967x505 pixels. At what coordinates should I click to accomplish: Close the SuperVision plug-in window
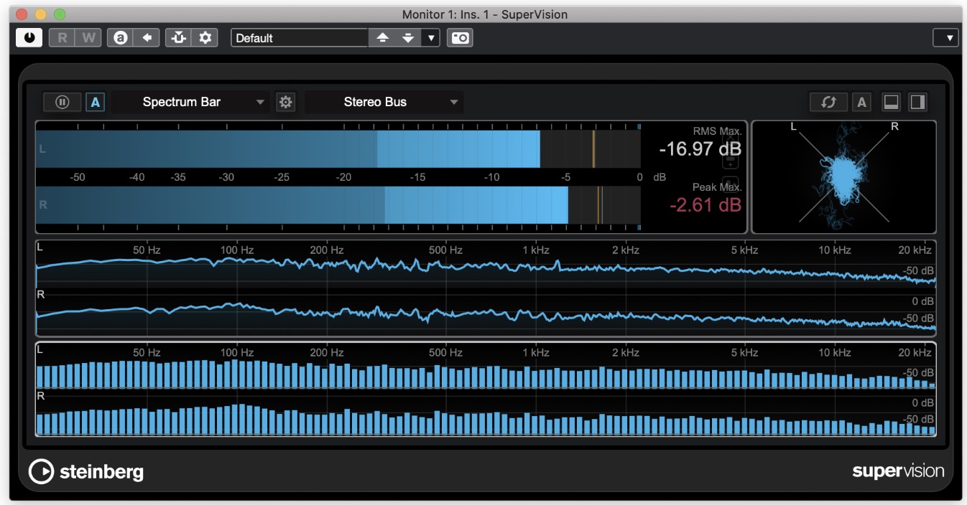coord(22,14)
